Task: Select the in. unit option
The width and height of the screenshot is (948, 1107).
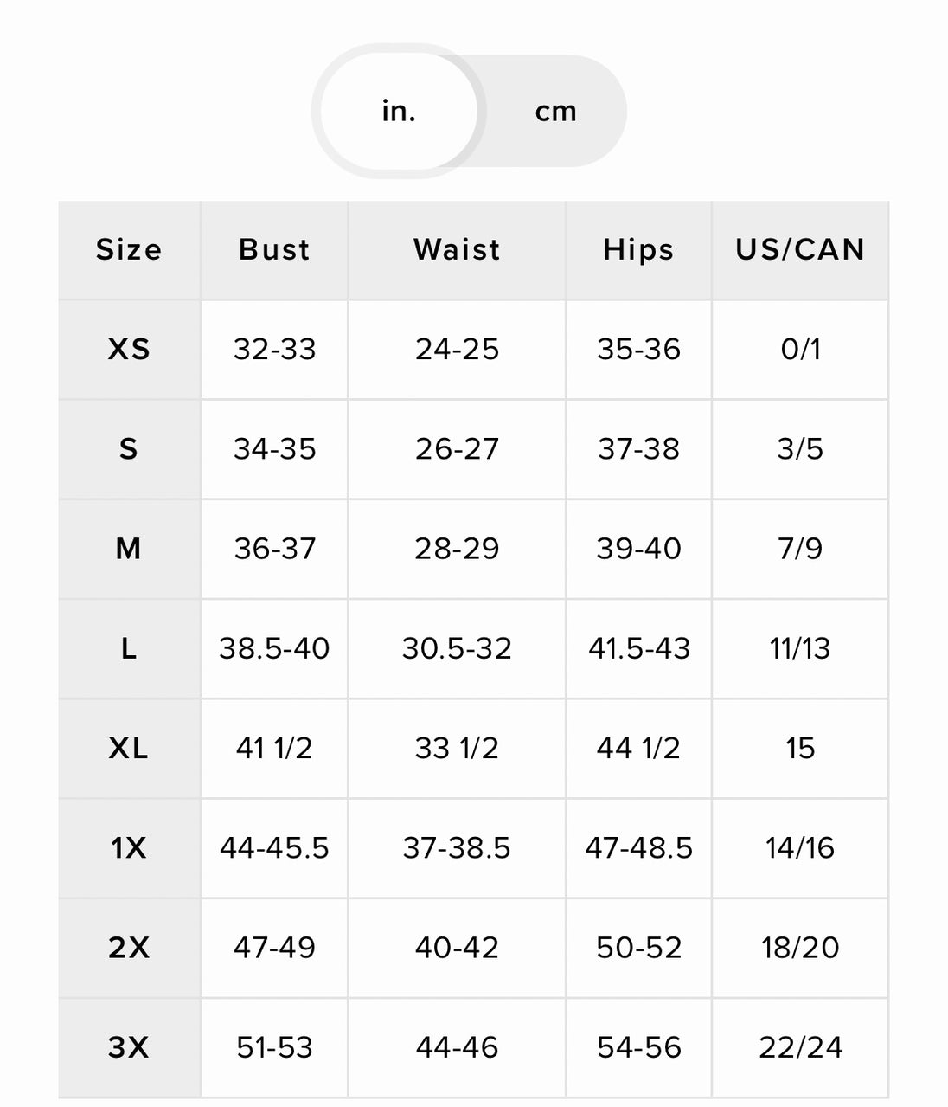Action: [399, 112]
